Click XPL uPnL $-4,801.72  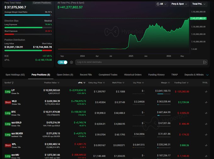(x=80, y=144)
